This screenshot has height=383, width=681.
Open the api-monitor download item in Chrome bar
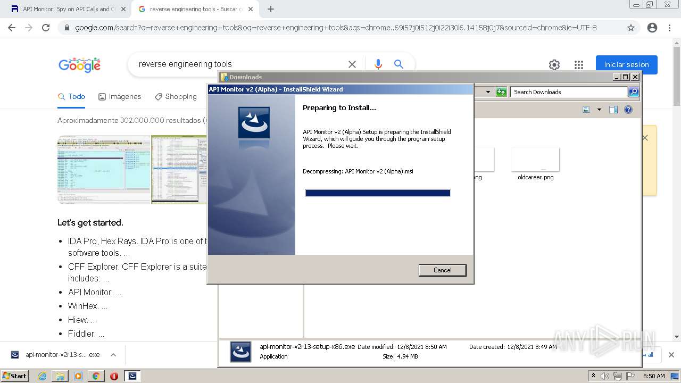[56, 355]
